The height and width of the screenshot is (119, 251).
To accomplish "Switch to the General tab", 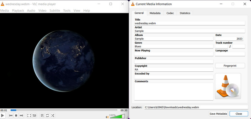I will pos(139,13).
